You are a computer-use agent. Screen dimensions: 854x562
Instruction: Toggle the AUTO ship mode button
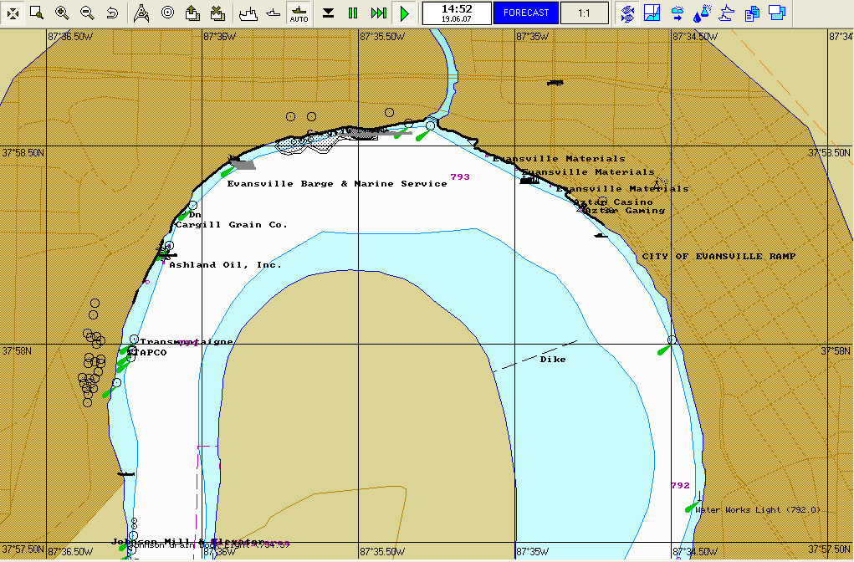click(x=299, y=13)
